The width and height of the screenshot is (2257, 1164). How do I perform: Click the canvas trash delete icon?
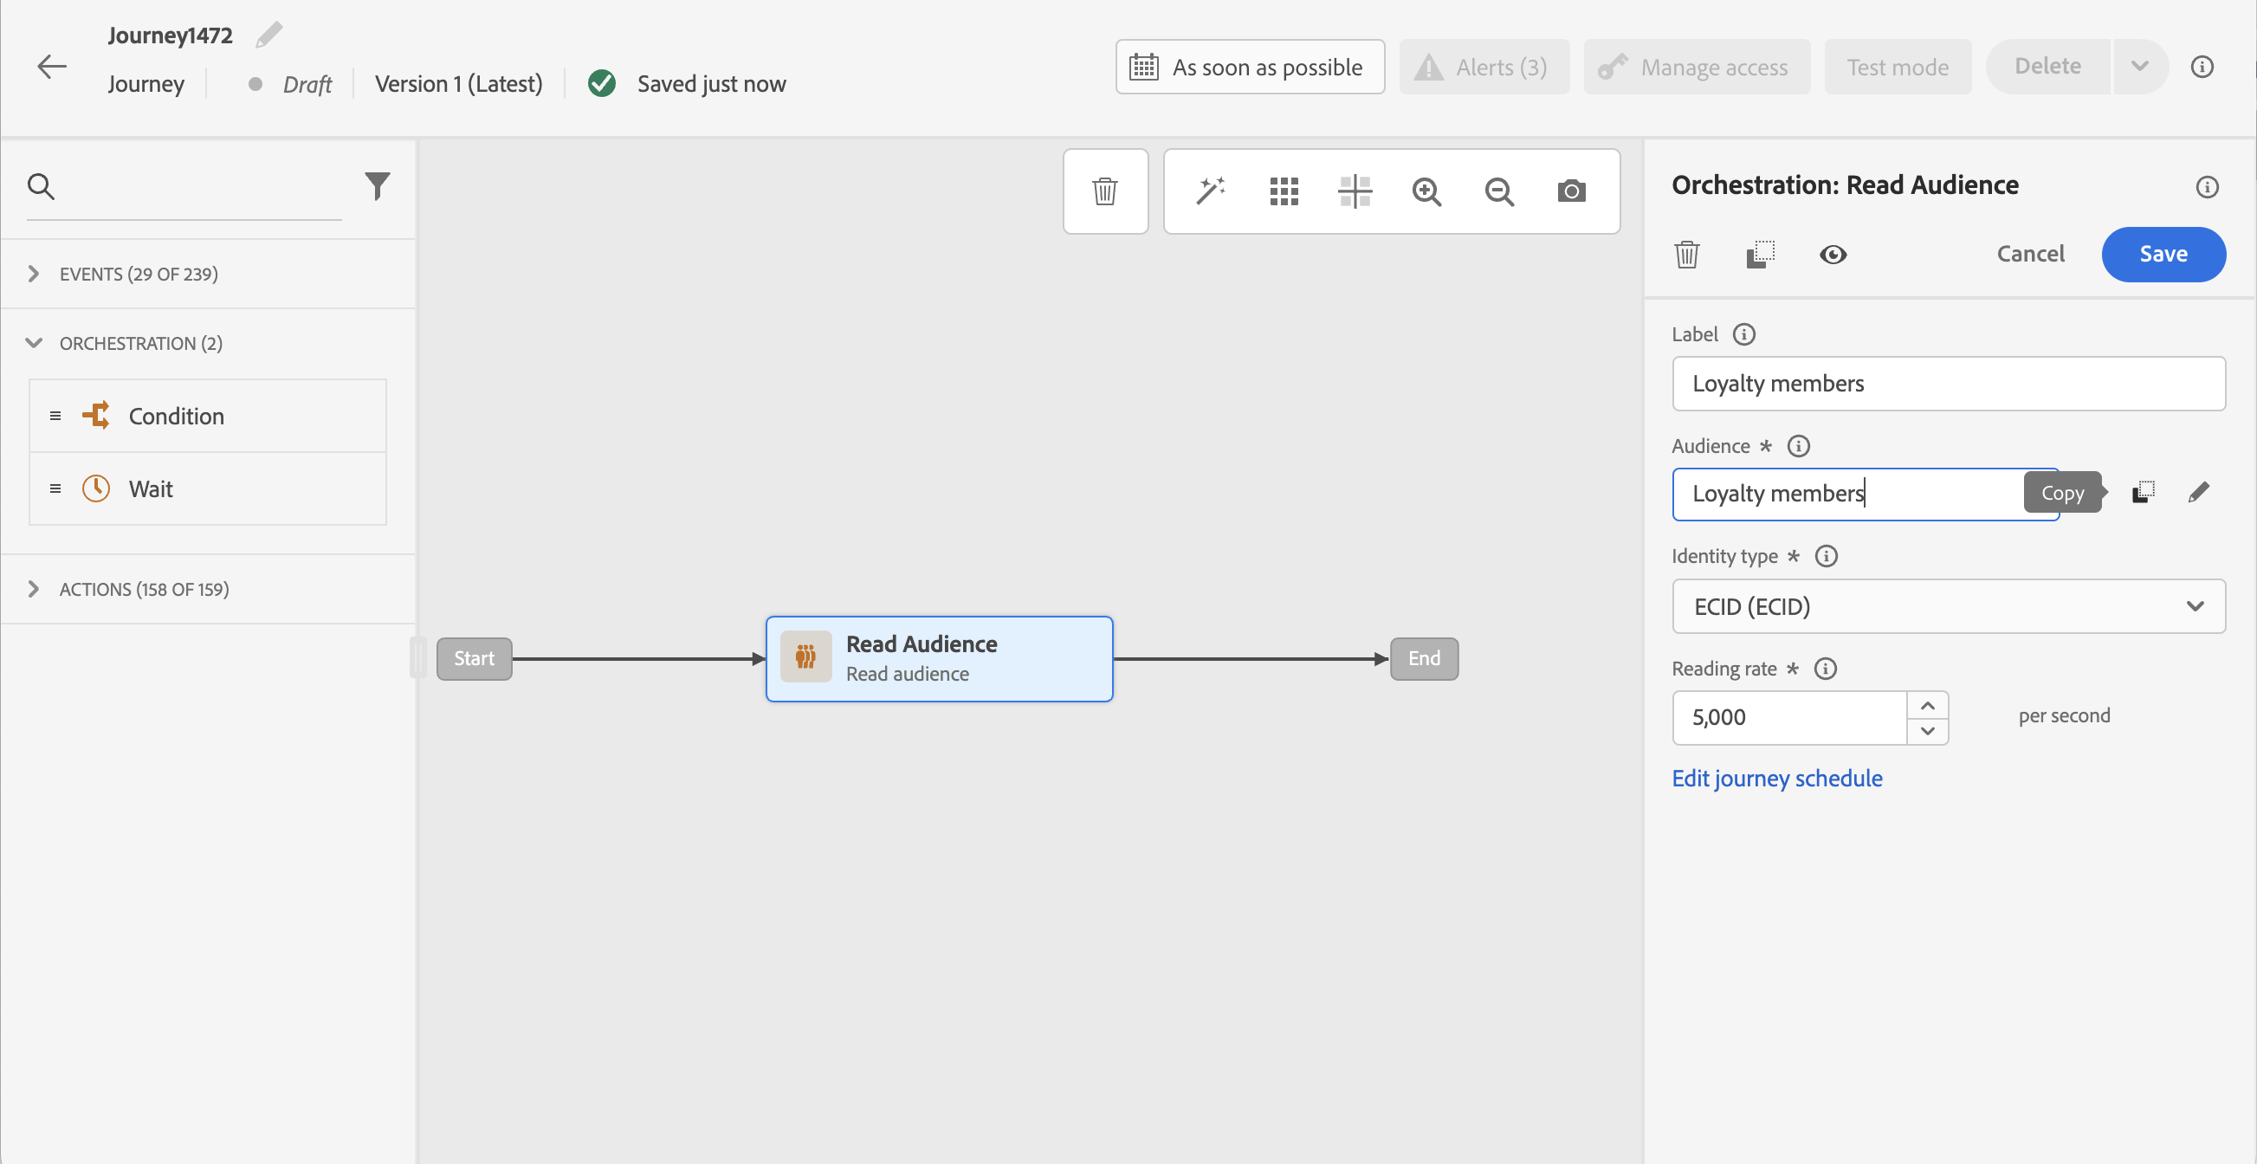click(x=1105, y=191)
